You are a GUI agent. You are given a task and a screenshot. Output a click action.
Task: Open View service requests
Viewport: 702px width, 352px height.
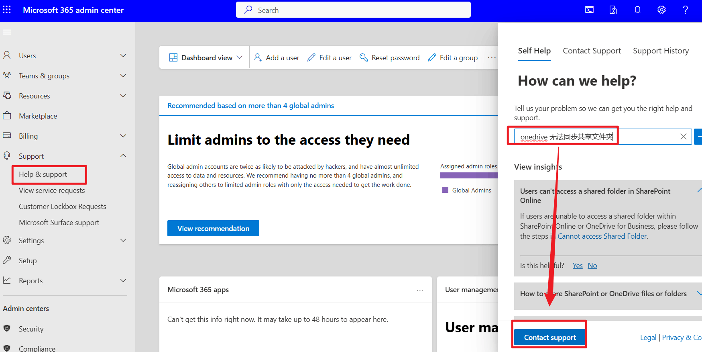52,190
